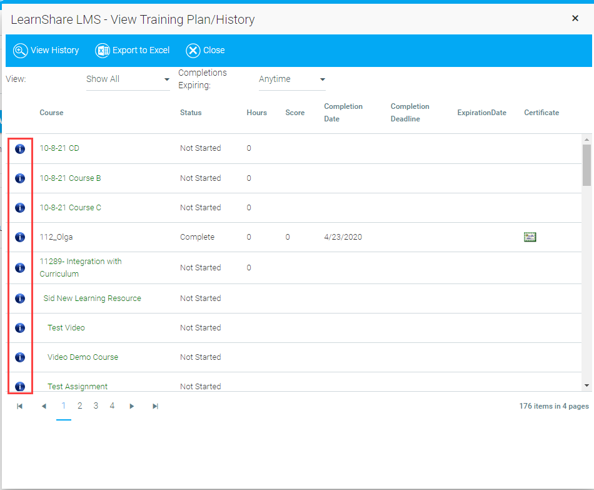Screen dimensions: 594x490
Task: Open info for Sid New Learning Resource
Action: 20,299
